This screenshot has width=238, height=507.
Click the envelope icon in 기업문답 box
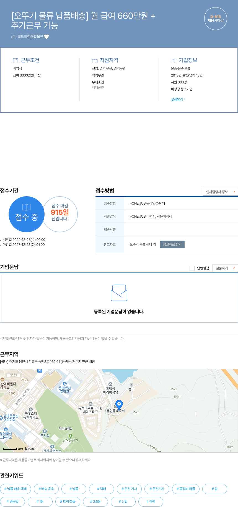point(119,293)
